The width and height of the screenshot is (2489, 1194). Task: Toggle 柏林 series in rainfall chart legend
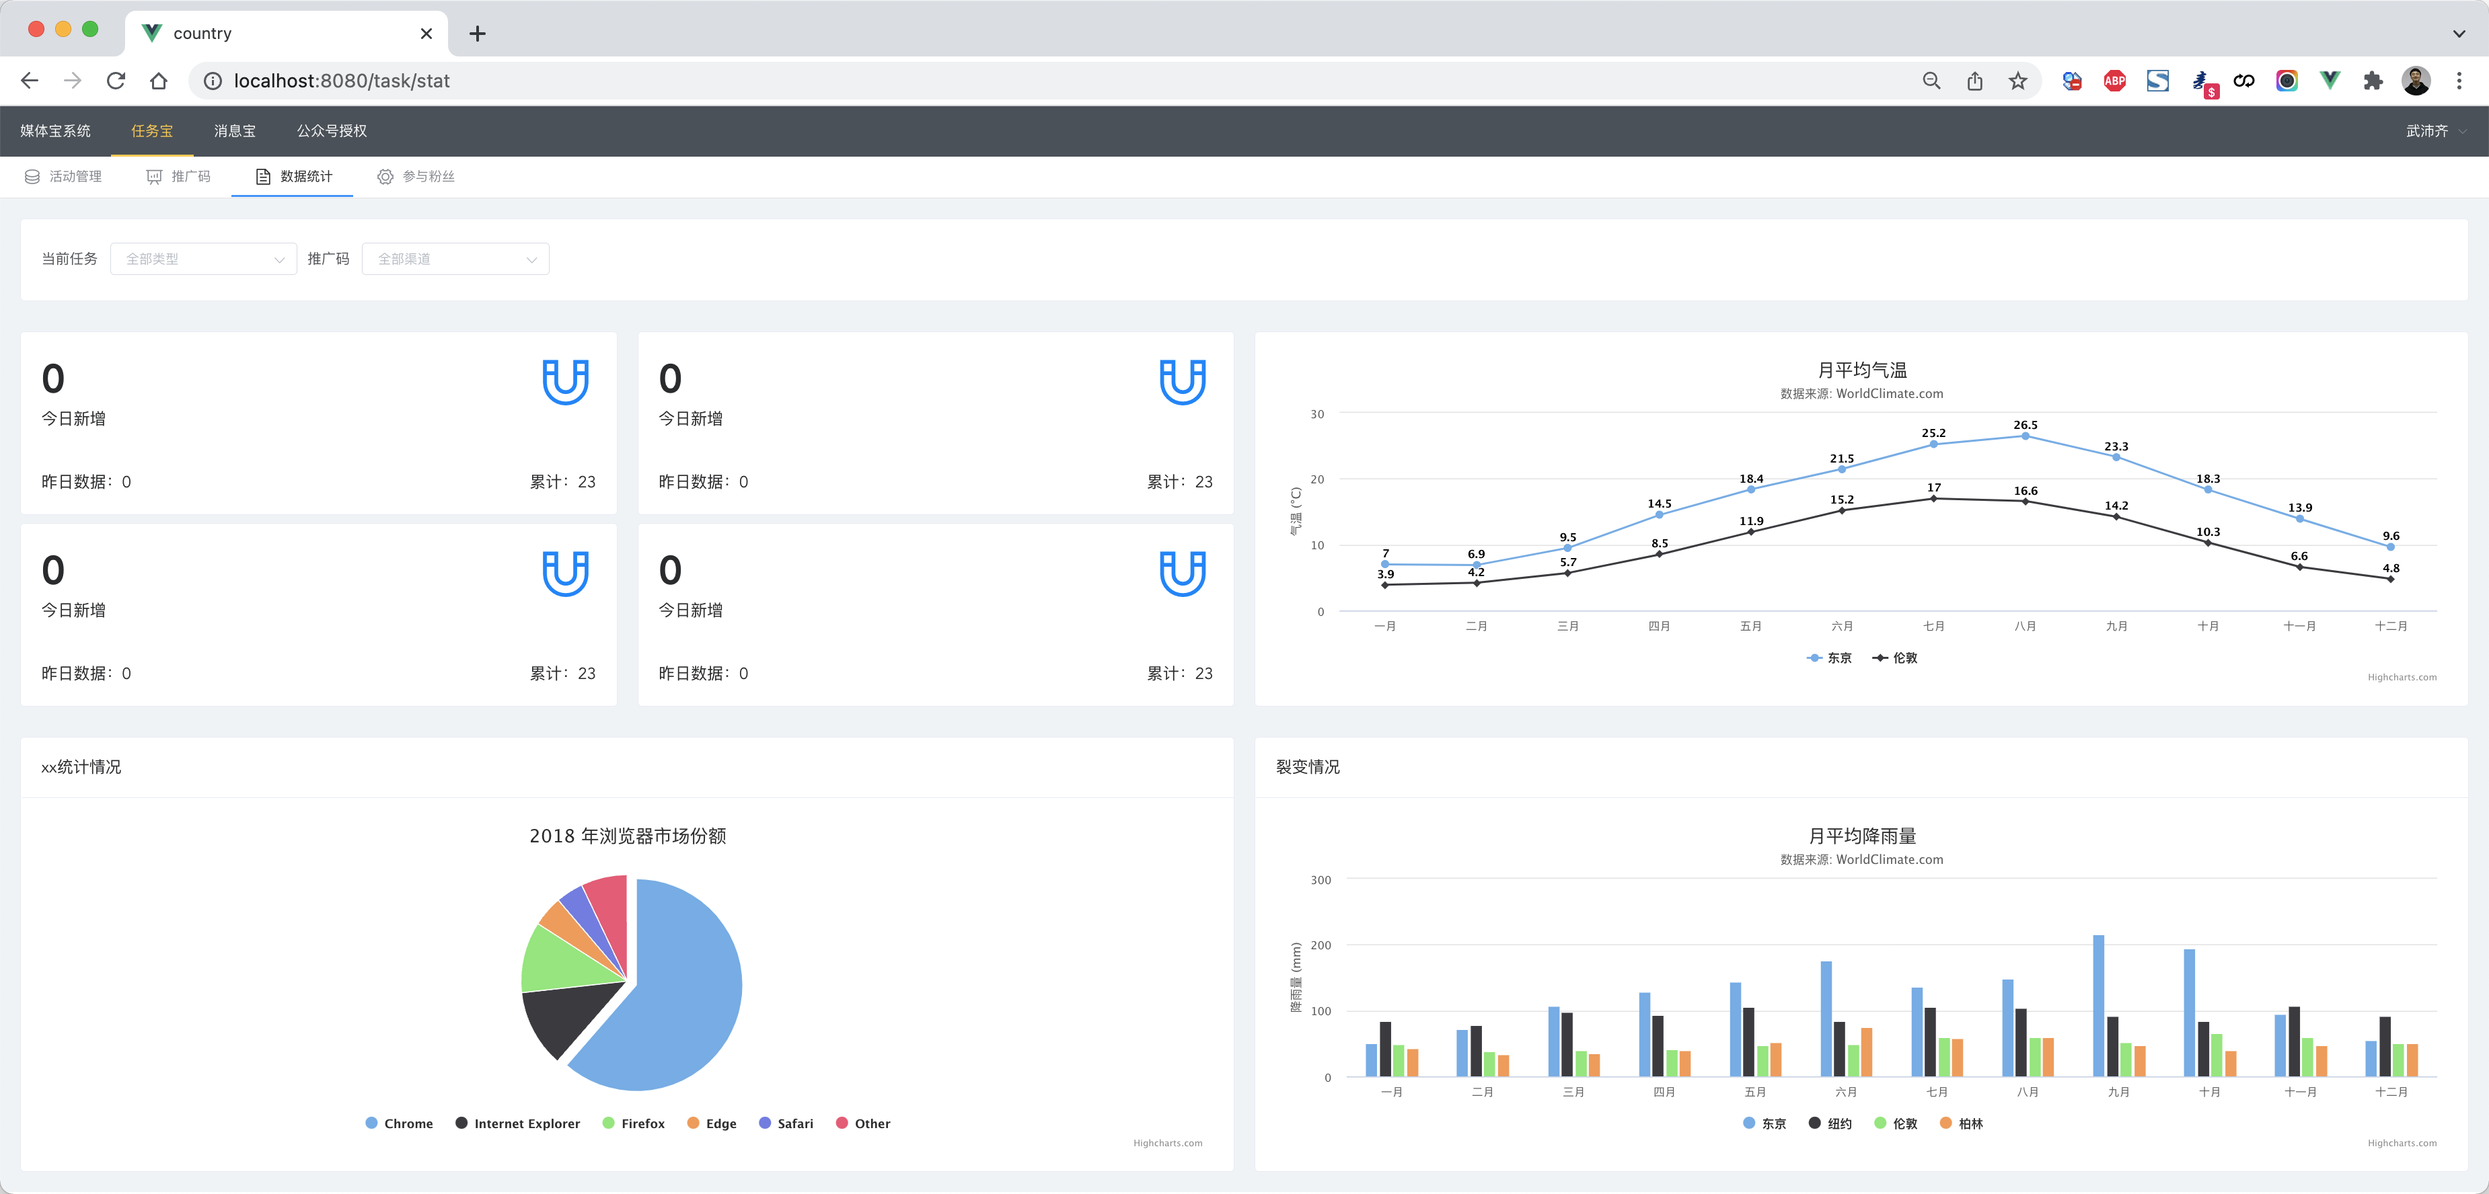coord(1962,1123)
